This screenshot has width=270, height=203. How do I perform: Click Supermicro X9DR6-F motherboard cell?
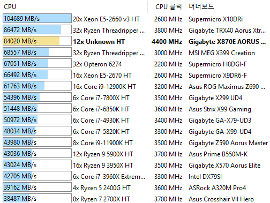[217, 76]
